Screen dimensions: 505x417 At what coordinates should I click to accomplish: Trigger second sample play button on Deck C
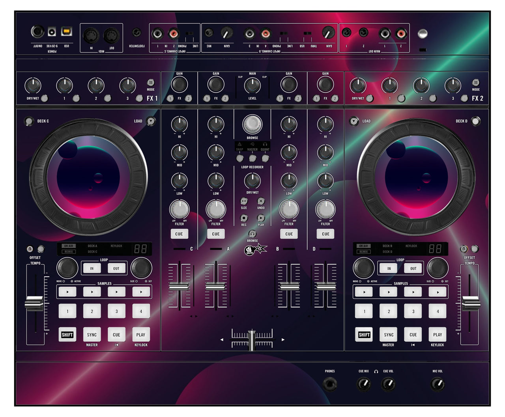point(92,292)
